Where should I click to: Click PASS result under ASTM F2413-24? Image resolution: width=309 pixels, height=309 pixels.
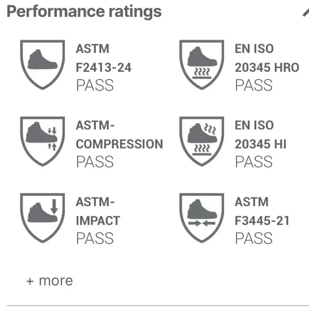click(95, 85)
